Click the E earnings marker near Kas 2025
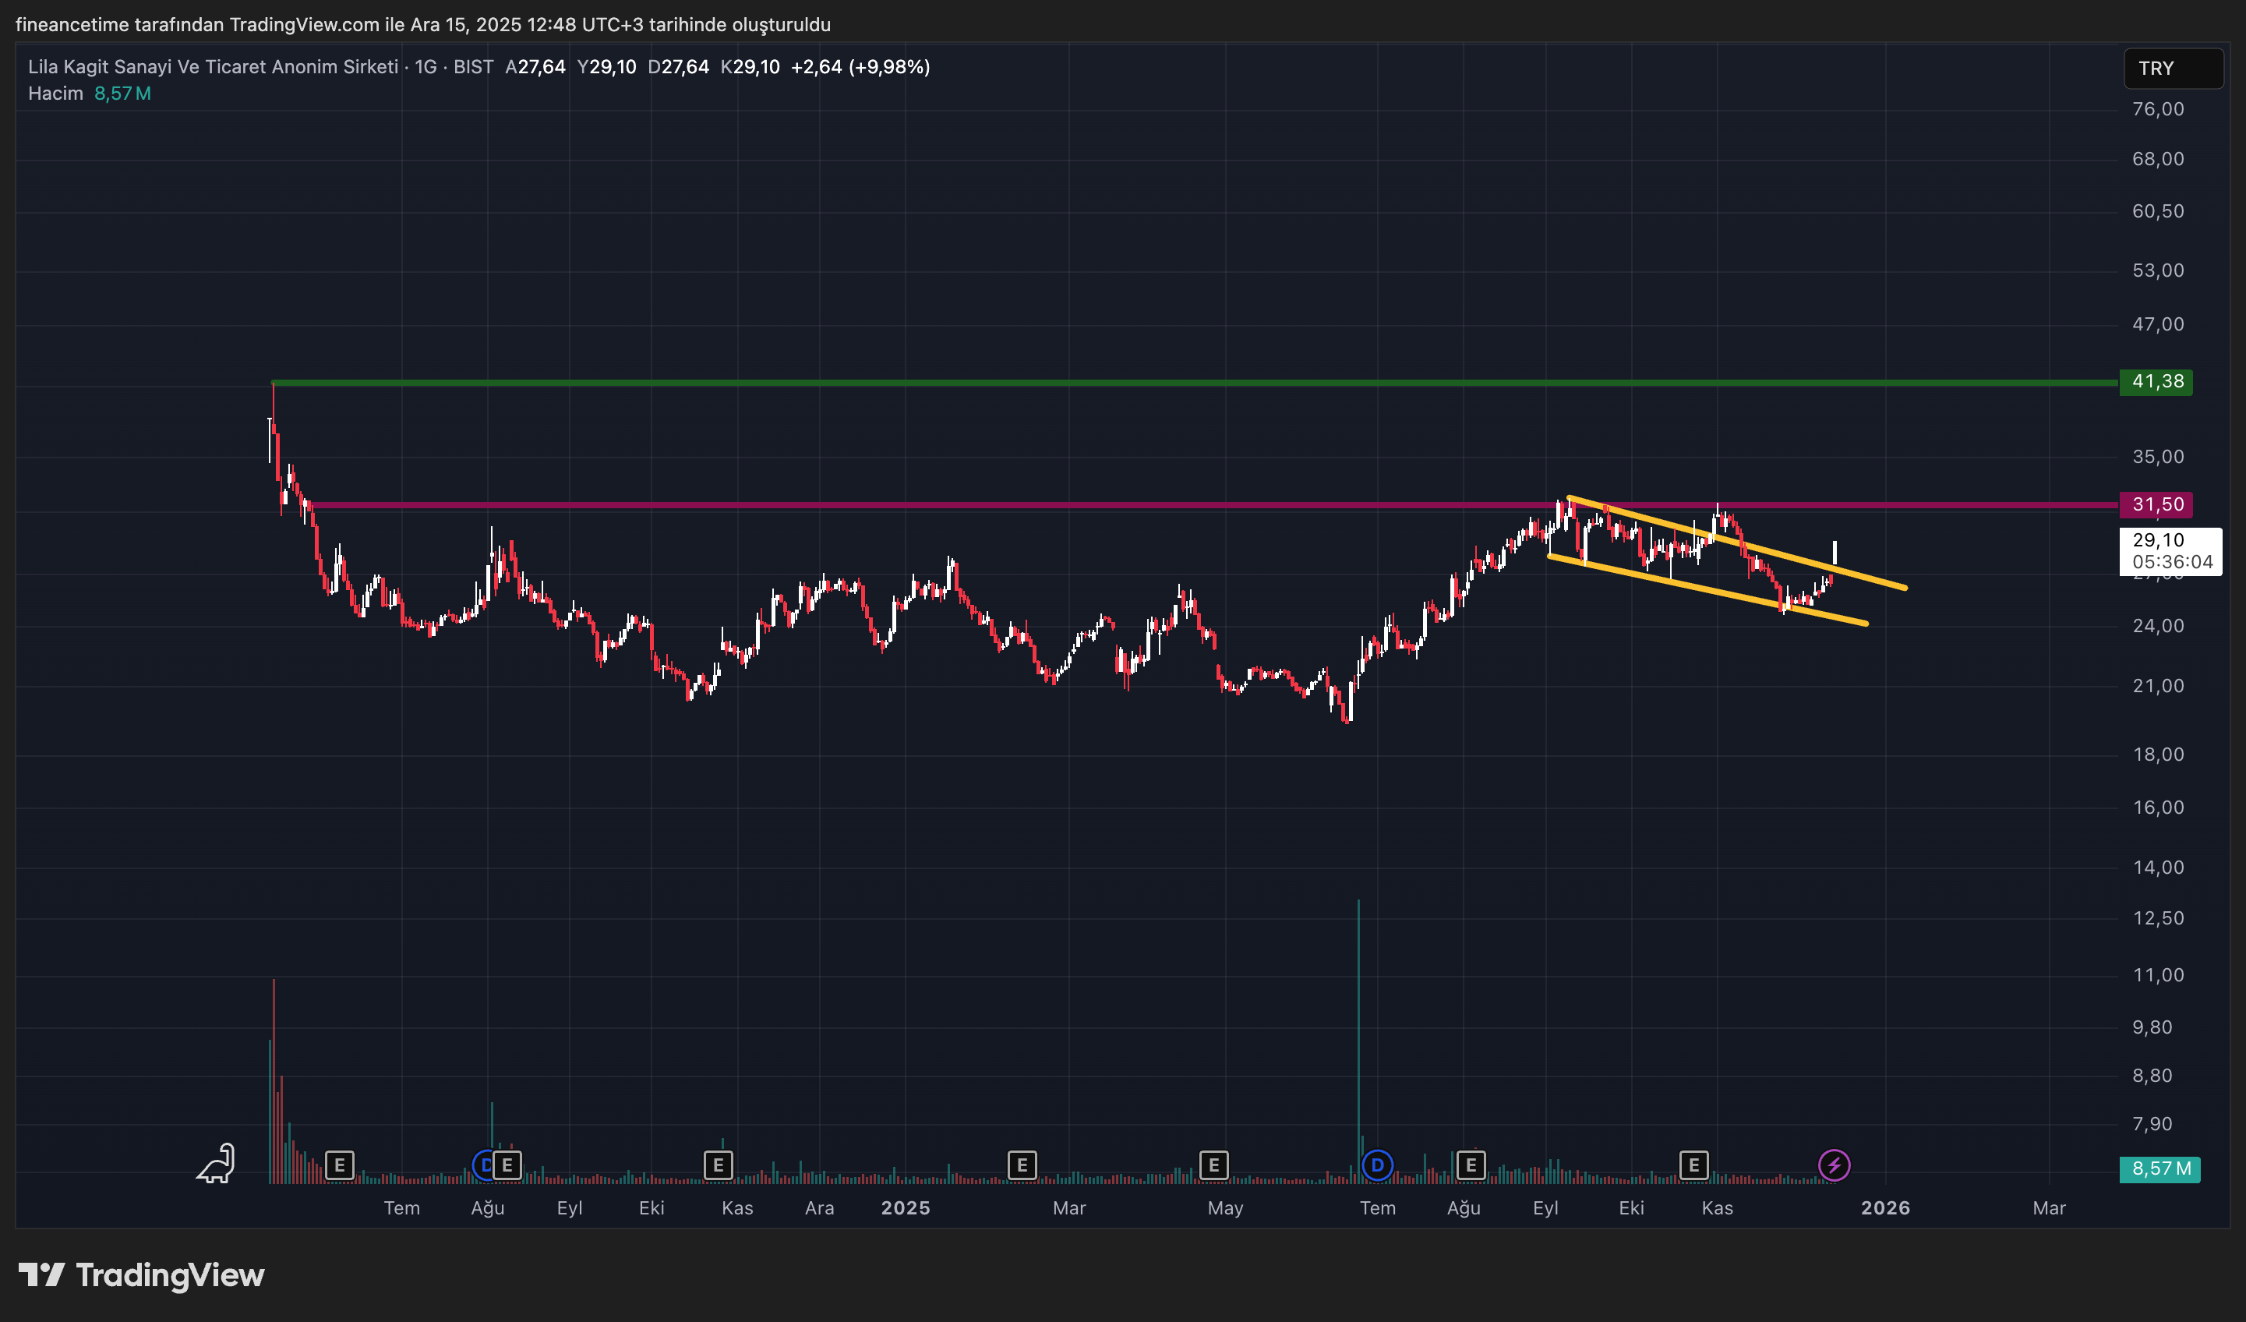The image size is (2246, 1322). 1693,1165
